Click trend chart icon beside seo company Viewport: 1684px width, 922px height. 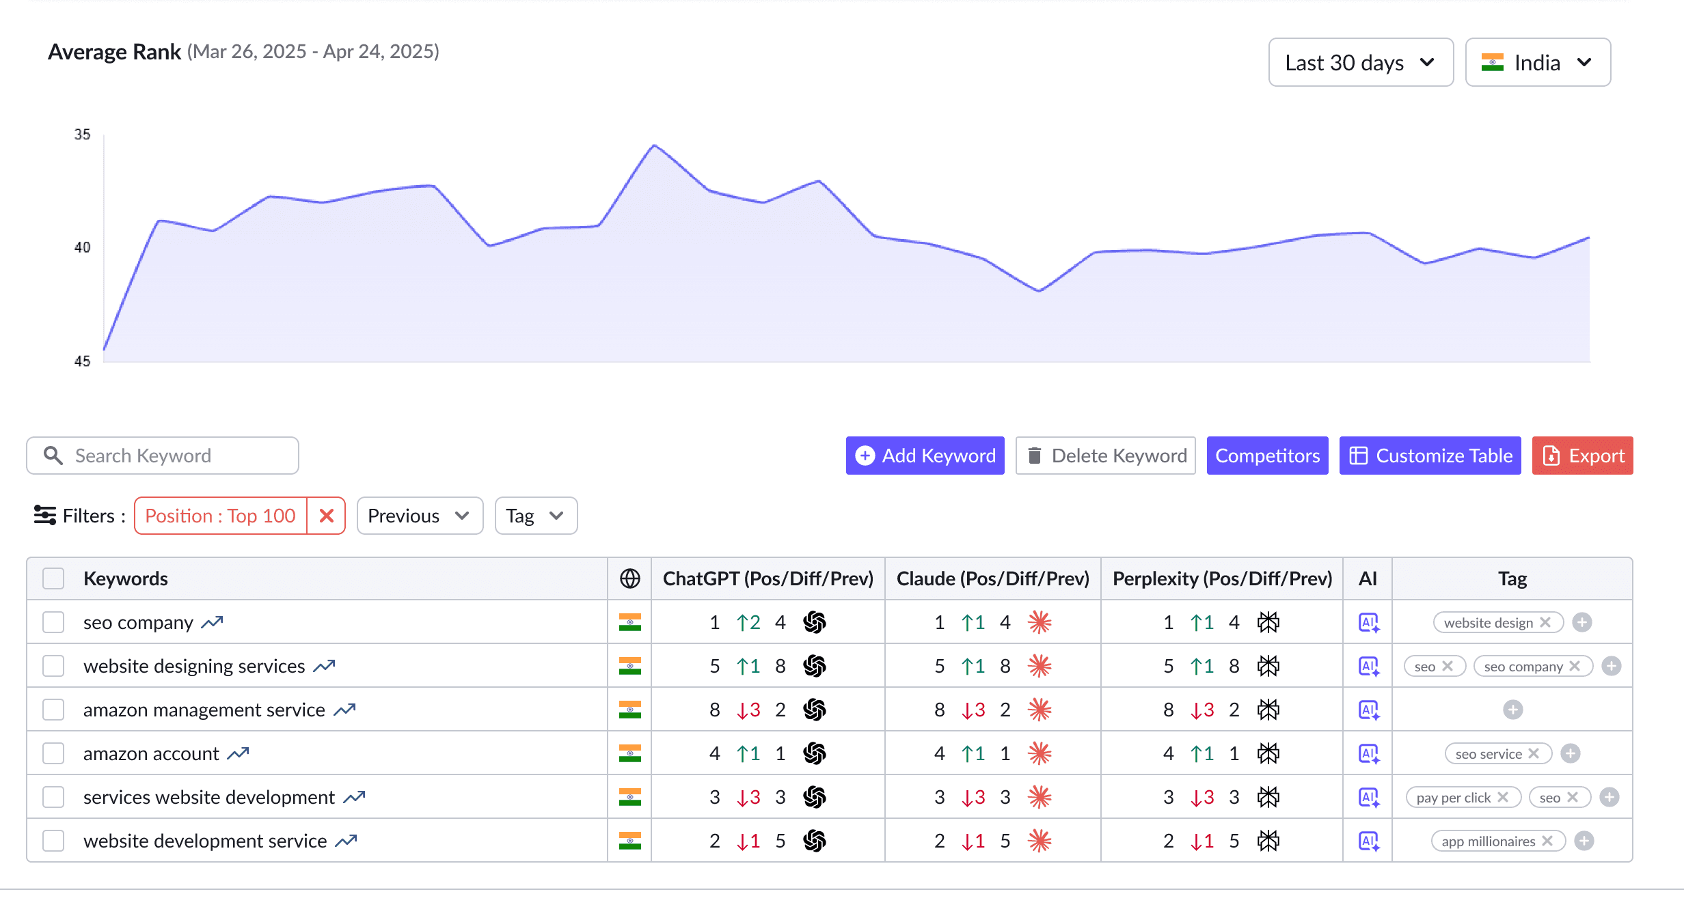click(212, 622)
